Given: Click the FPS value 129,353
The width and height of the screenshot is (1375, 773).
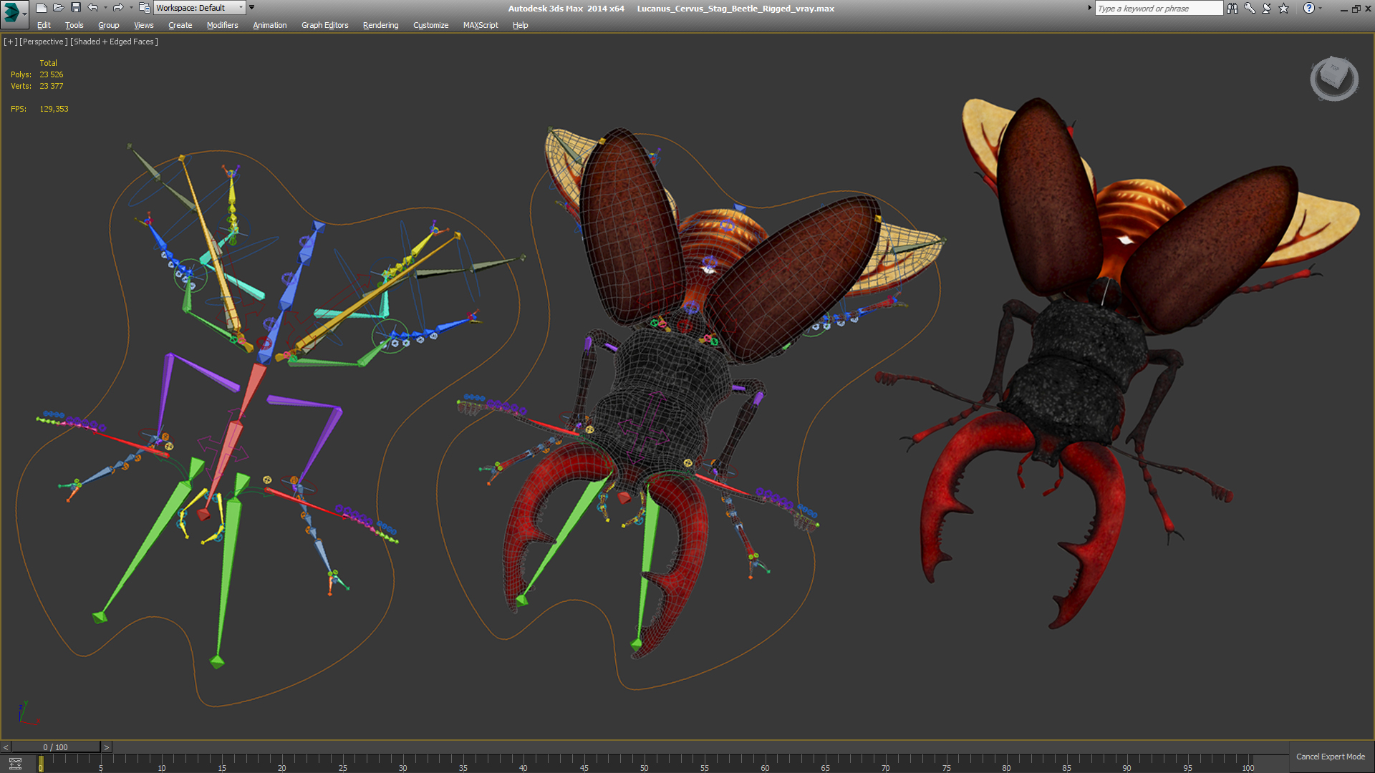Looking at the screenshot, I should 54,109.
